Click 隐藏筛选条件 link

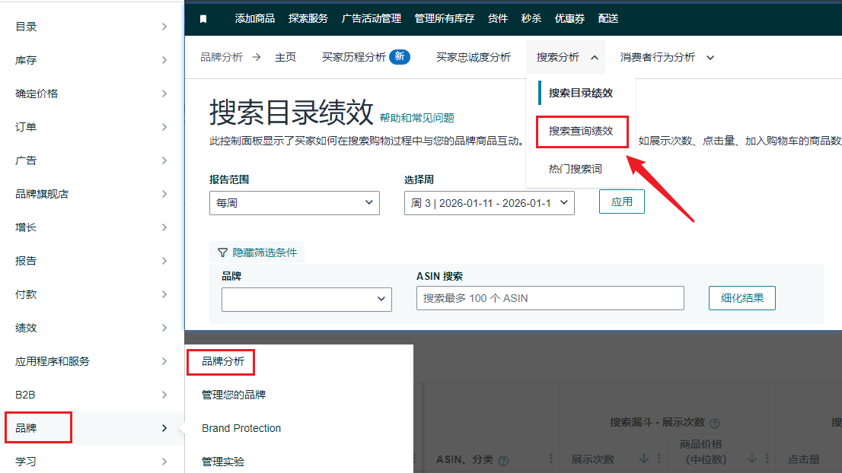(x=264, y=252)
